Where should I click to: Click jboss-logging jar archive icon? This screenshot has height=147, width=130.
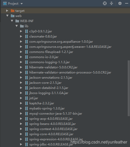[27, 93]
